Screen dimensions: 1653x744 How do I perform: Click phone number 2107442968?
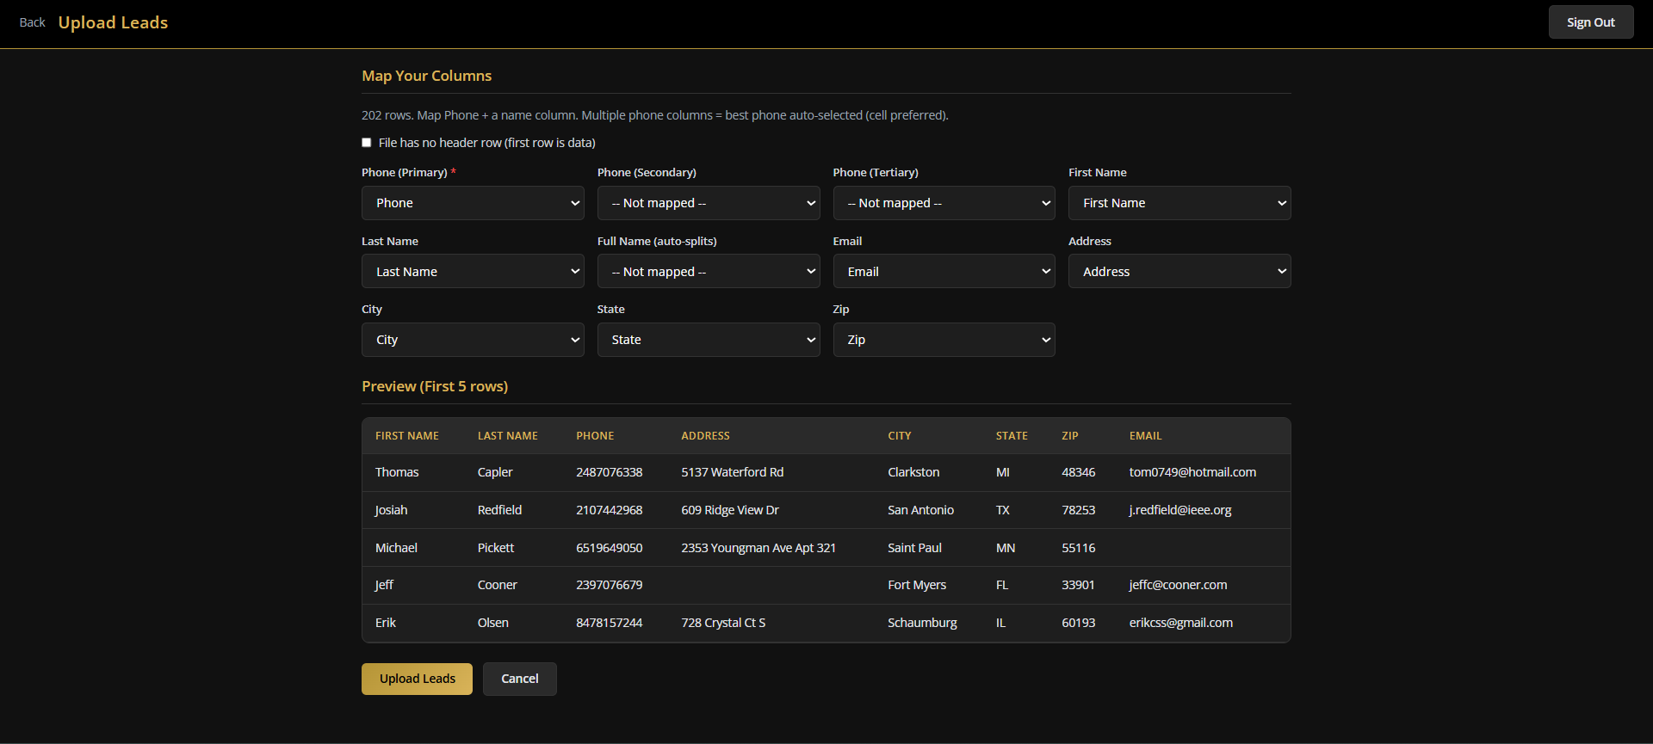coord(610,510)
